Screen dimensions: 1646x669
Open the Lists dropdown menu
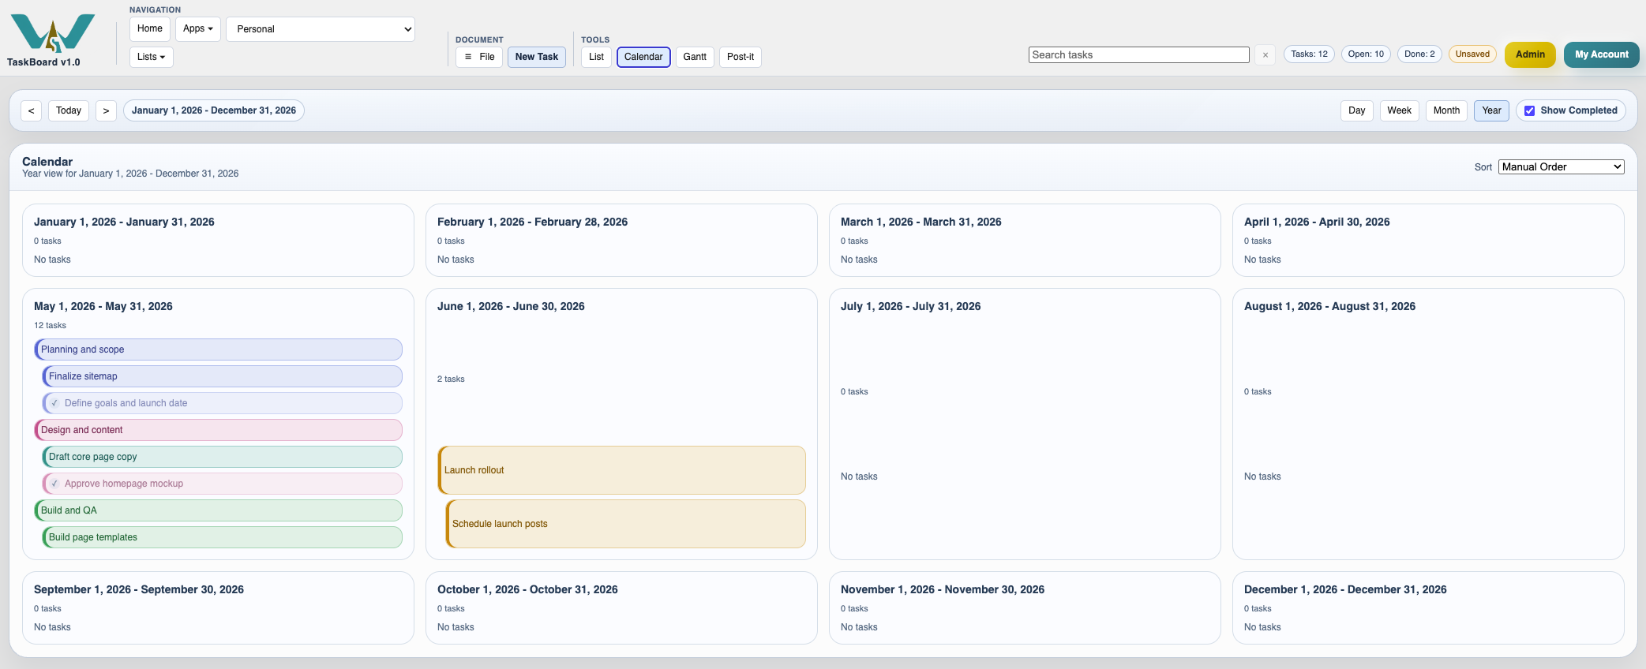point(152,57)
